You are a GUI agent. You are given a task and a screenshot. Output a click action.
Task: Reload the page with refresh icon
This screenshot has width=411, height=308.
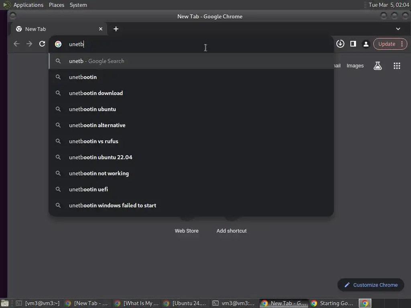pos(42,44)
